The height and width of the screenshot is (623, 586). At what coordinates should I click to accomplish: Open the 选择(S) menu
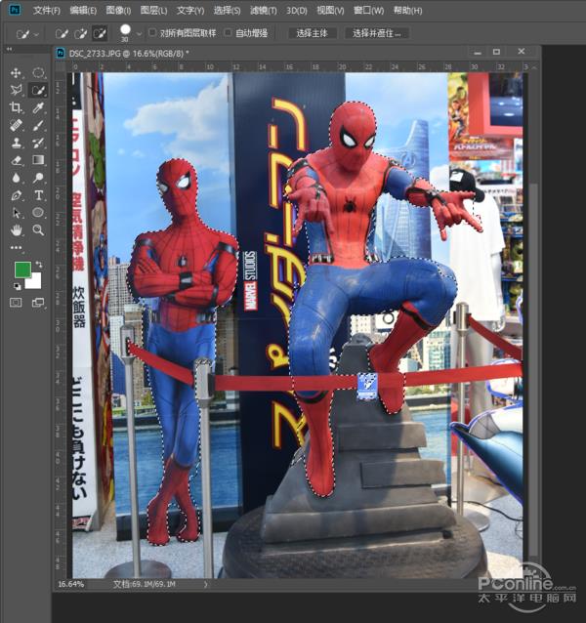[227, 11]
